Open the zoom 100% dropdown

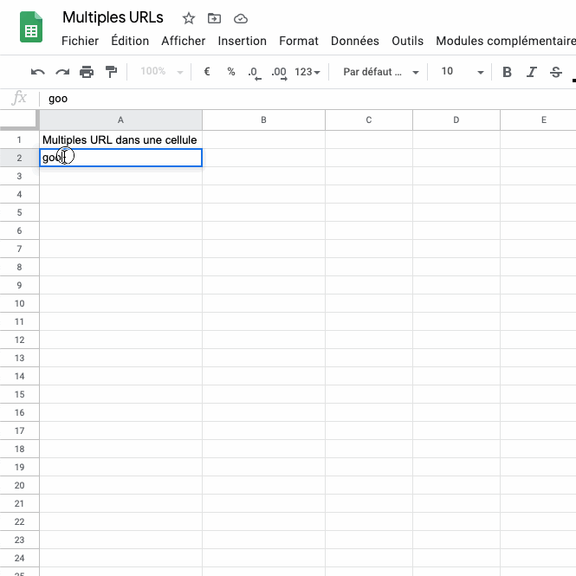tap(162, 71)
